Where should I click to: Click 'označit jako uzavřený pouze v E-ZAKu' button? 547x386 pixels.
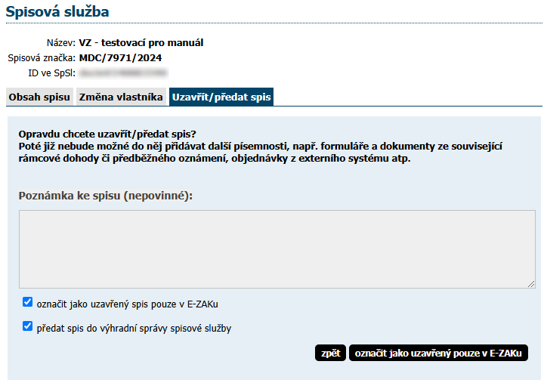click(438, 353)
